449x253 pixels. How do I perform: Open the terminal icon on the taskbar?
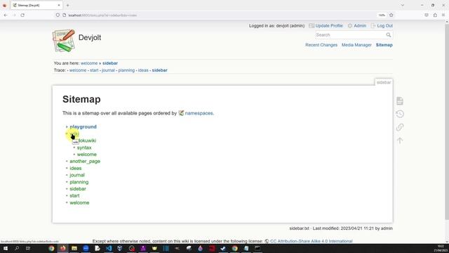pyautogui.click(x=257, y=248)
